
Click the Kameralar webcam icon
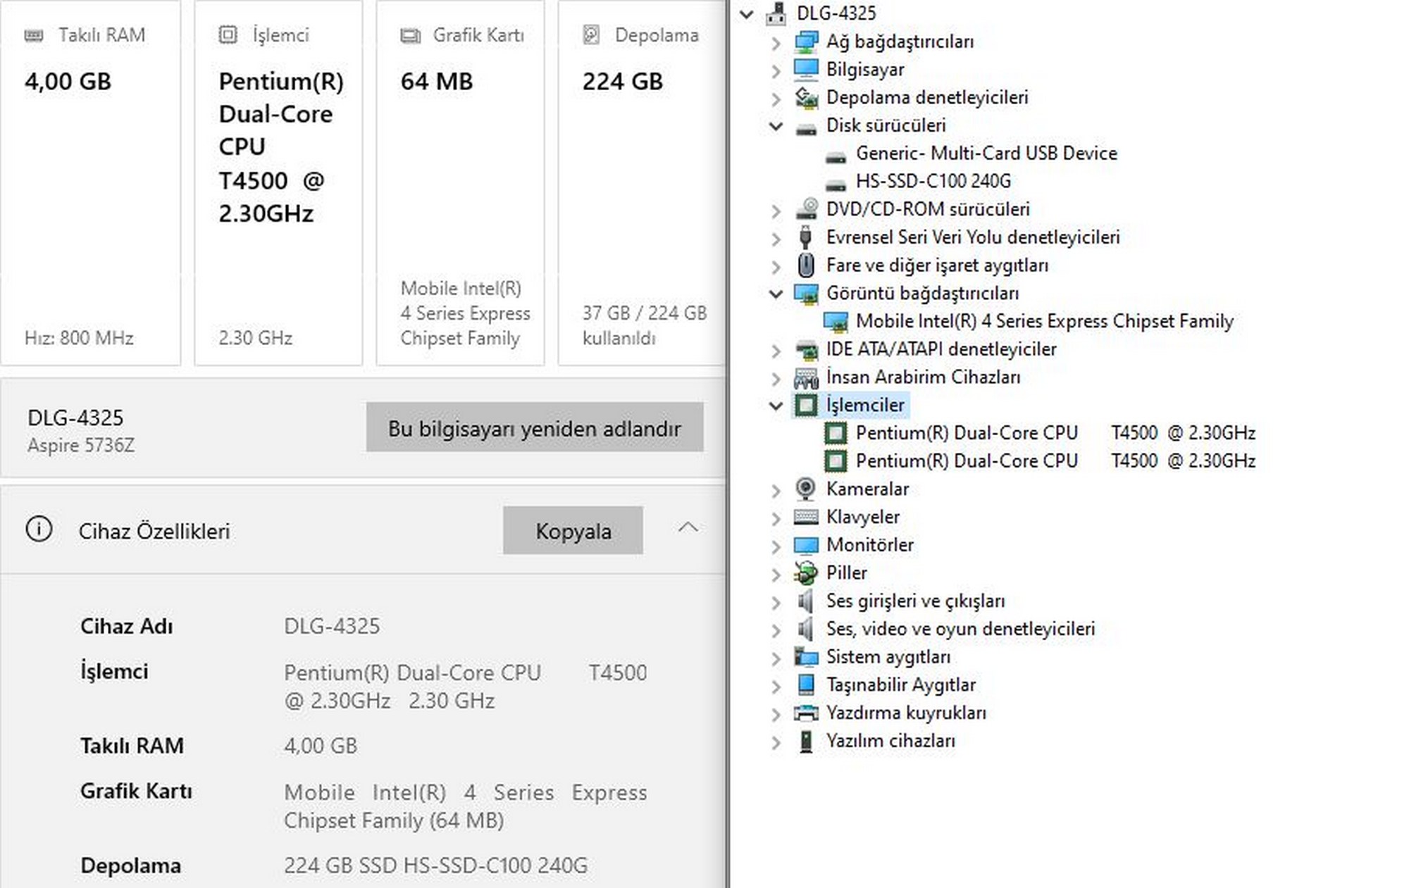click(805, 489)
